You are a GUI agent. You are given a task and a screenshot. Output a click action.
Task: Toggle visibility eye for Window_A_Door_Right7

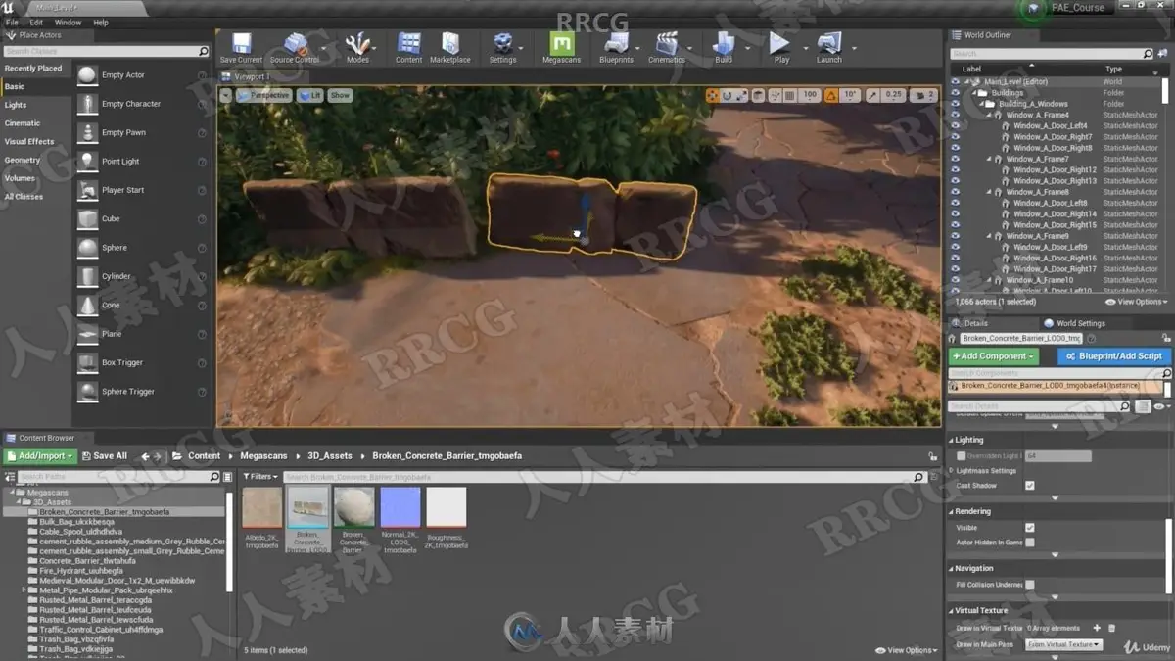[956, 137]
